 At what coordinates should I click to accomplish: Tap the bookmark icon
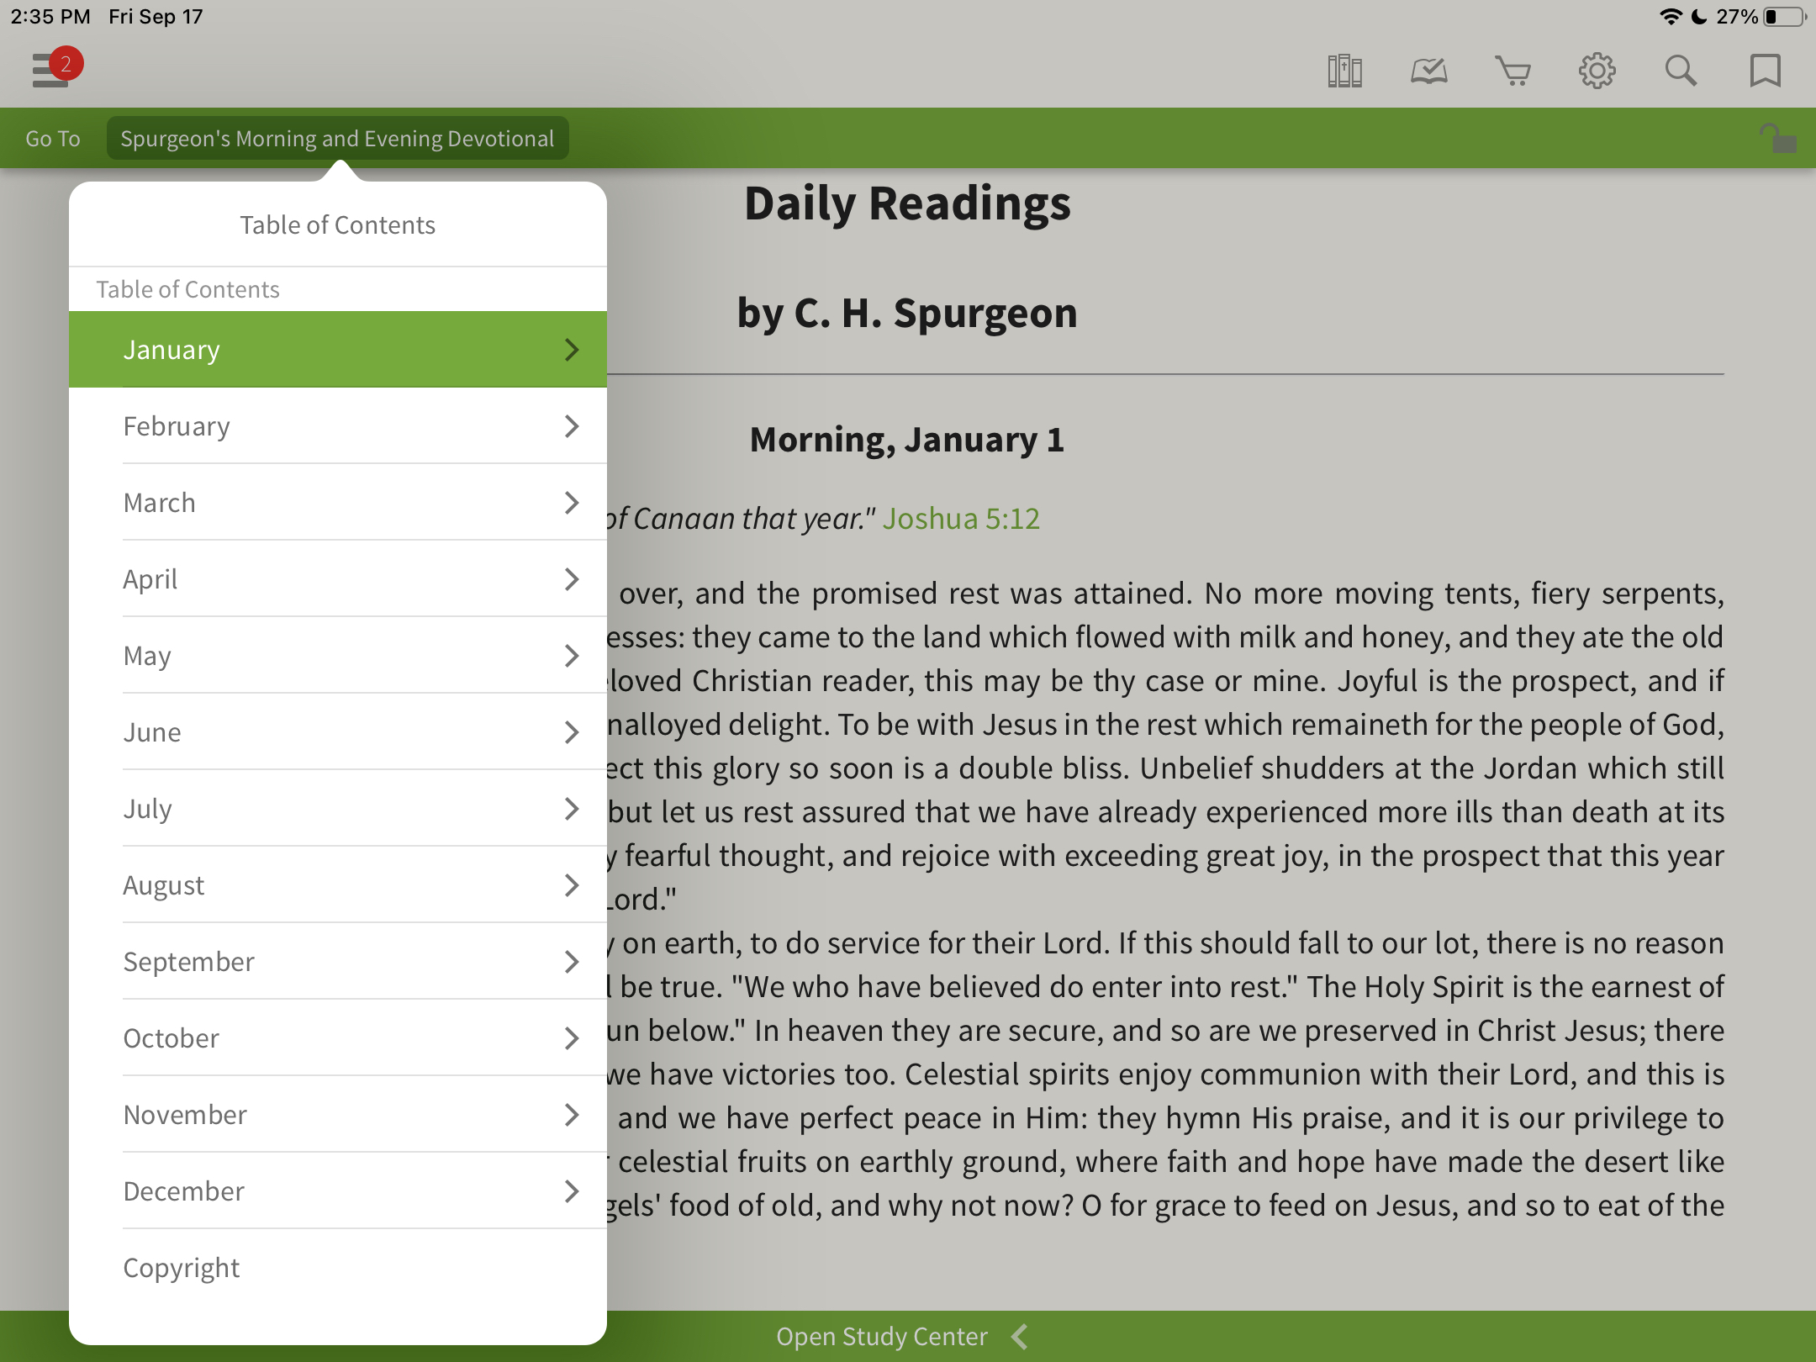click(1765, 71)
